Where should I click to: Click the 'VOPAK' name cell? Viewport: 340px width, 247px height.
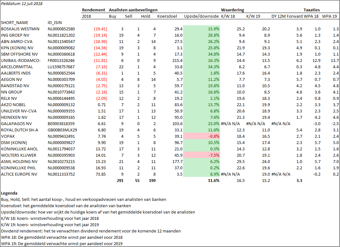(x=8, y=136)
